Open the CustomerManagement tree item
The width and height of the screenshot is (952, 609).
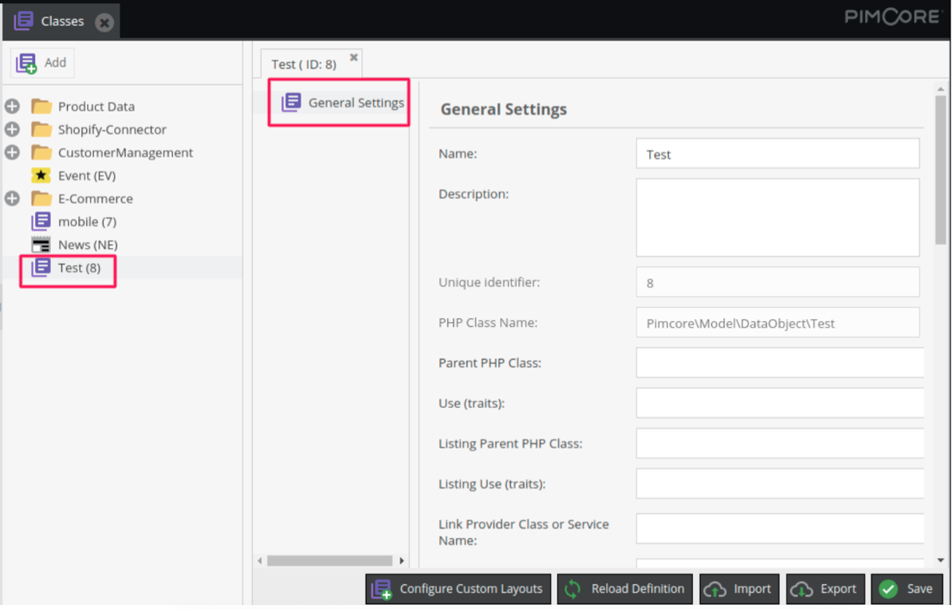(x=126, y=152)
